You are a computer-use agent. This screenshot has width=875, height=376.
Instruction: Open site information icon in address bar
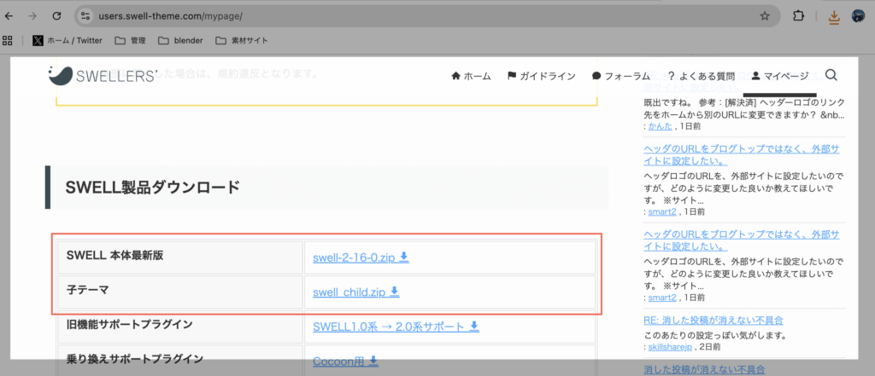click(85, 15)
